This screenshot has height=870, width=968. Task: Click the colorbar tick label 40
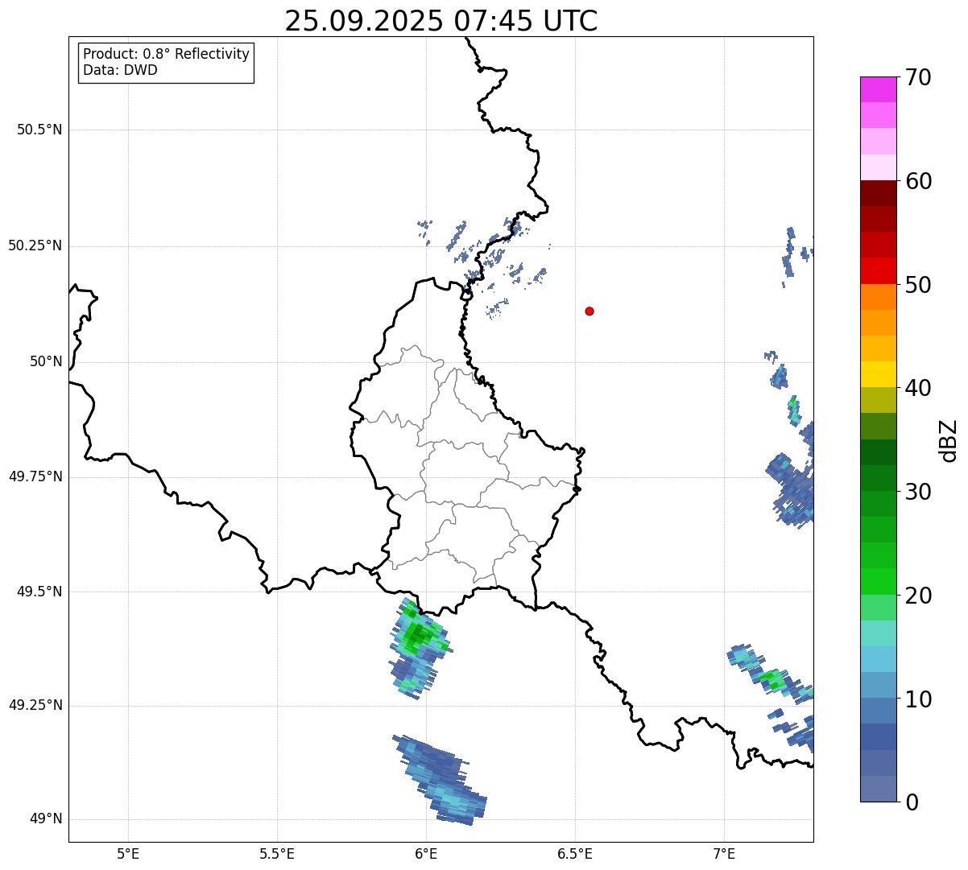pos(918,388)
